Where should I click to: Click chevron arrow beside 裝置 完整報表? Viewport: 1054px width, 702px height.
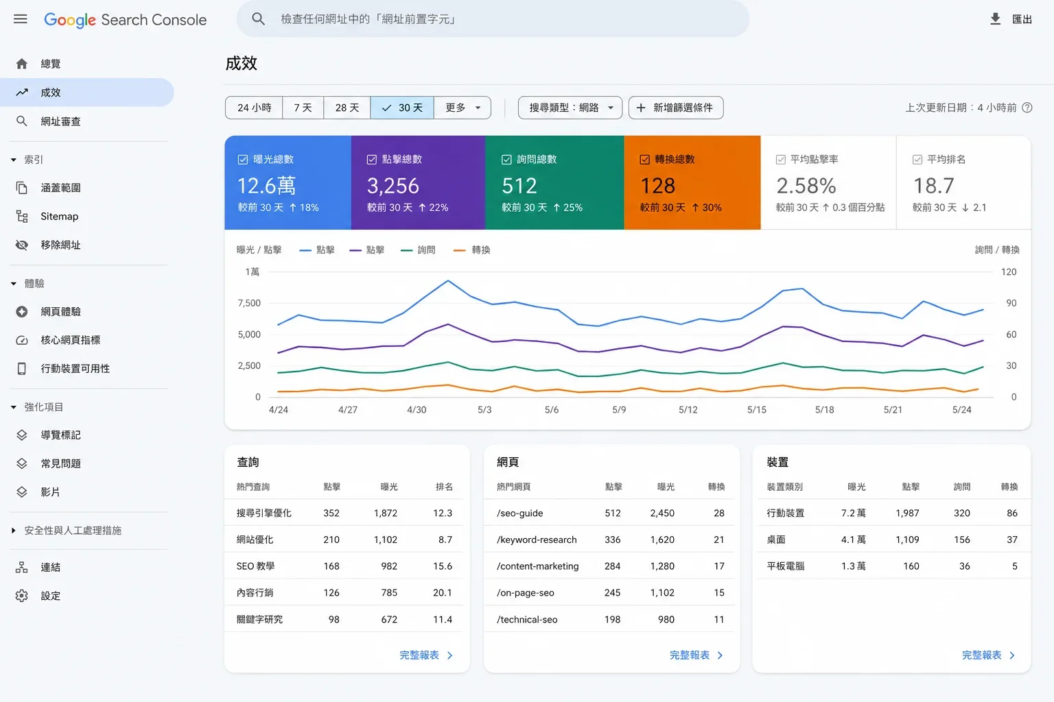click(1012, 655)
